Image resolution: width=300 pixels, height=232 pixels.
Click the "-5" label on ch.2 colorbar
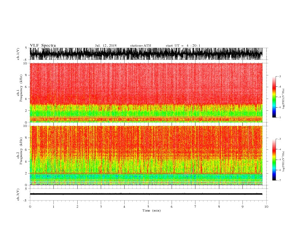(x=280, y=160)
